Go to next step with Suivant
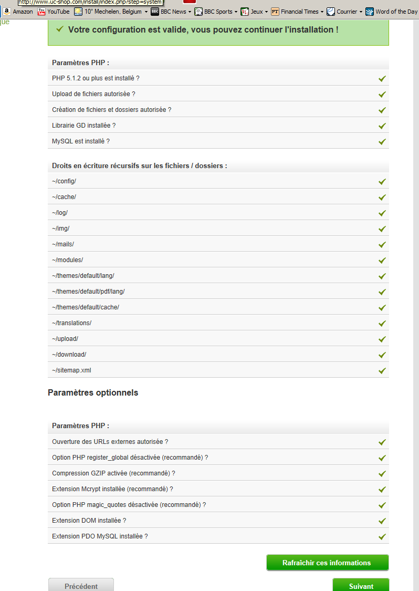Screen dimensions: 419x591 pyautogui.click(x=361, y=585)
